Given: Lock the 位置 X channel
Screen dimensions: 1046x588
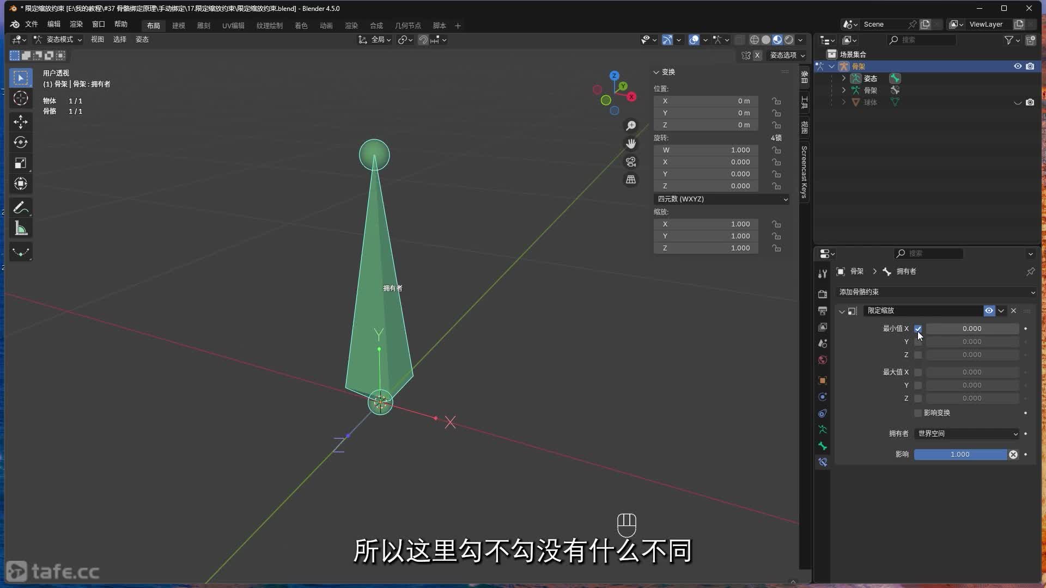Looking at the screenshot, I should [x=776, y=101].
